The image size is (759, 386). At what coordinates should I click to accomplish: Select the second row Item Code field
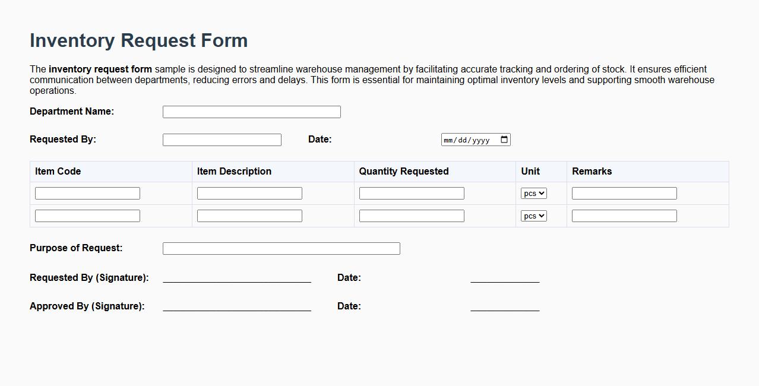[87, 215]
